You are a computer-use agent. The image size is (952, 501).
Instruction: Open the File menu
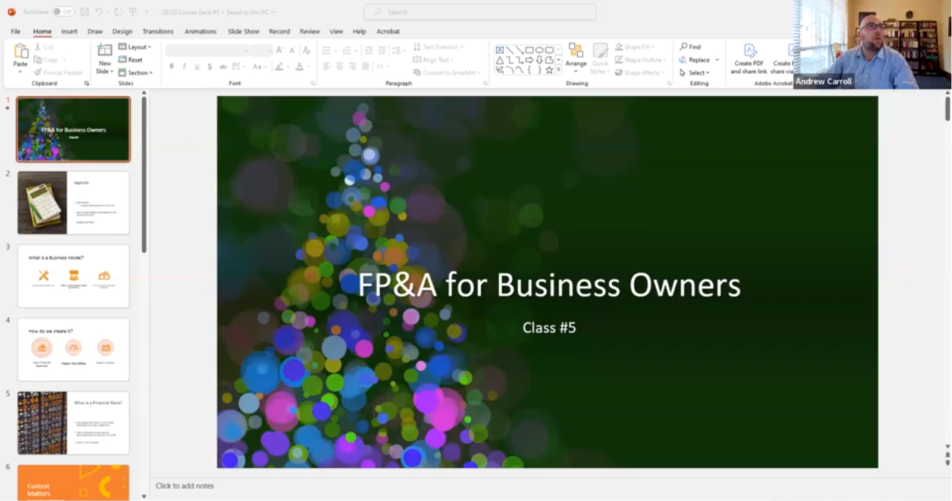tap(15, 32)
